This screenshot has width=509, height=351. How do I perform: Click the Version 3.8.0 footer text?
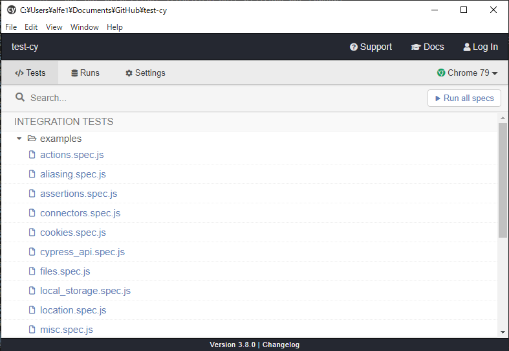pos(232,345)
